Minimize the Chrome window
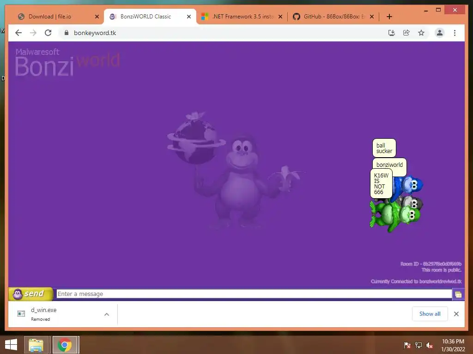This screenshot has height=354, width=473. coord(425,10)
